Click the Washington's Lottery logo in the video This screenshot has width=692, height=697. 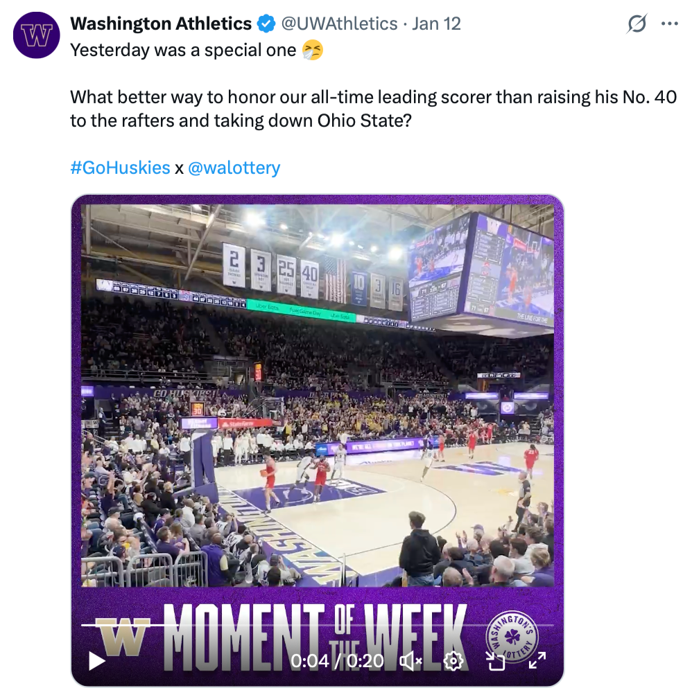click(x=512, y=635)
